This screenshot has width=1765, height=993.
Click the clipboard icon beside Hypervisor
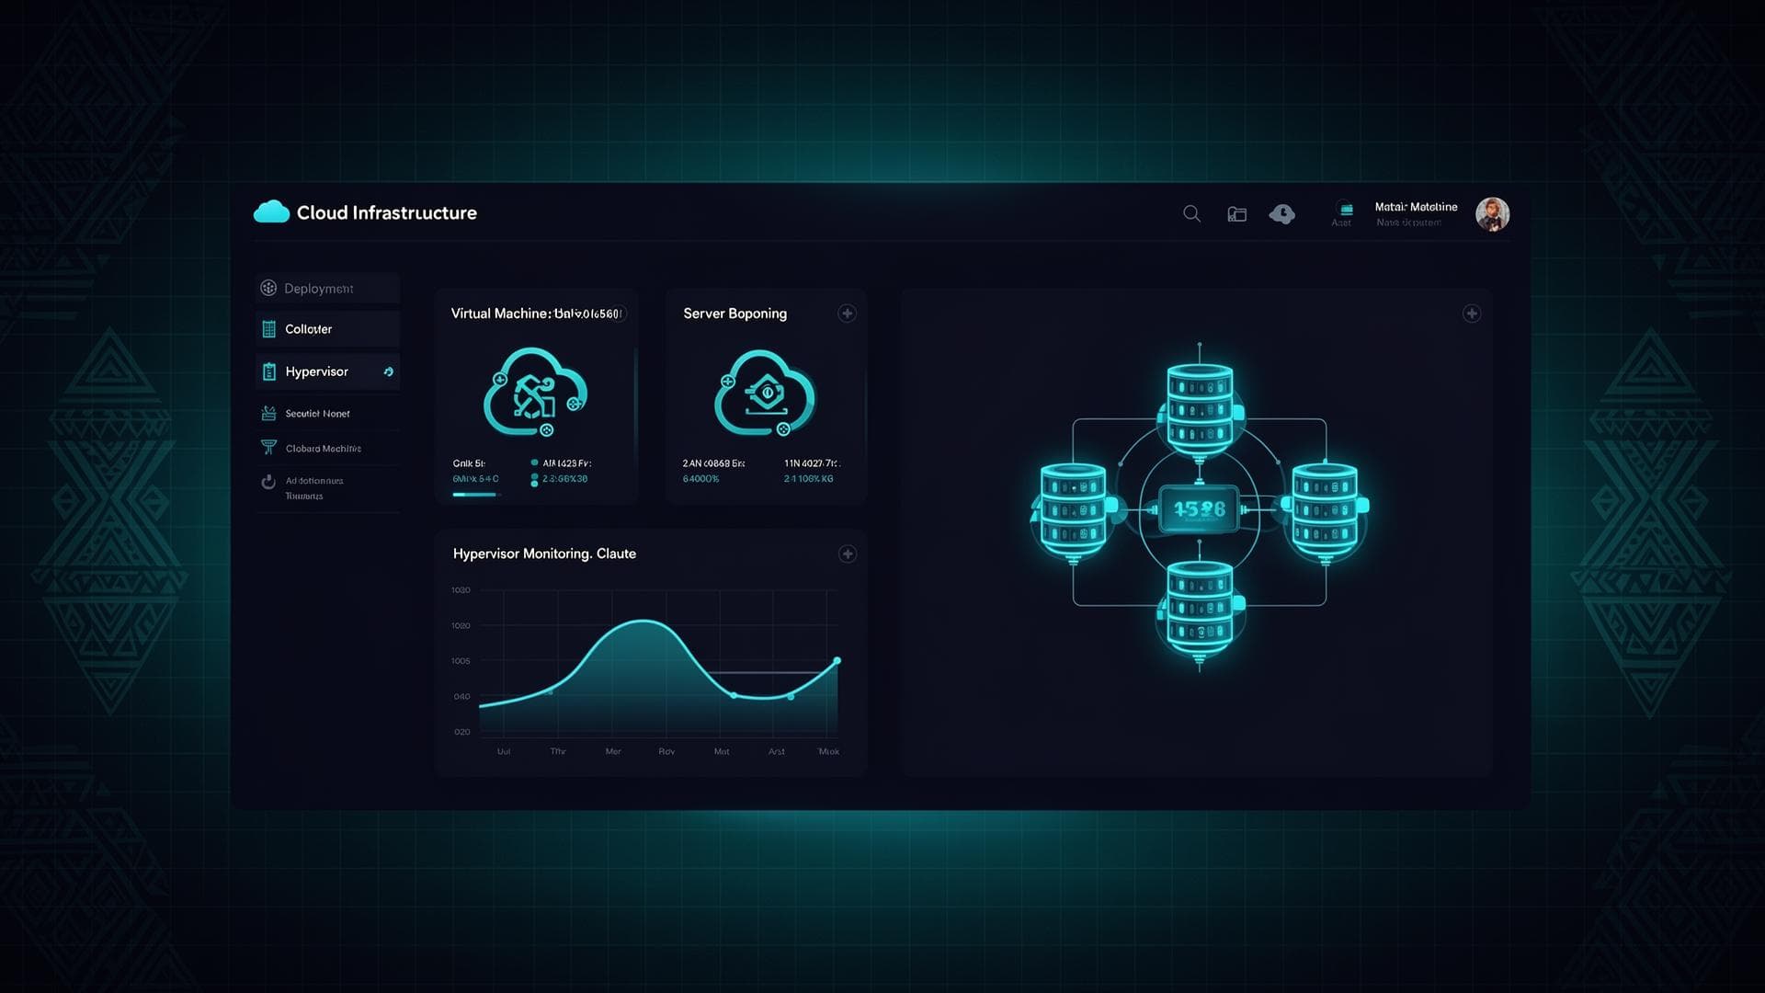click(268, 371)
